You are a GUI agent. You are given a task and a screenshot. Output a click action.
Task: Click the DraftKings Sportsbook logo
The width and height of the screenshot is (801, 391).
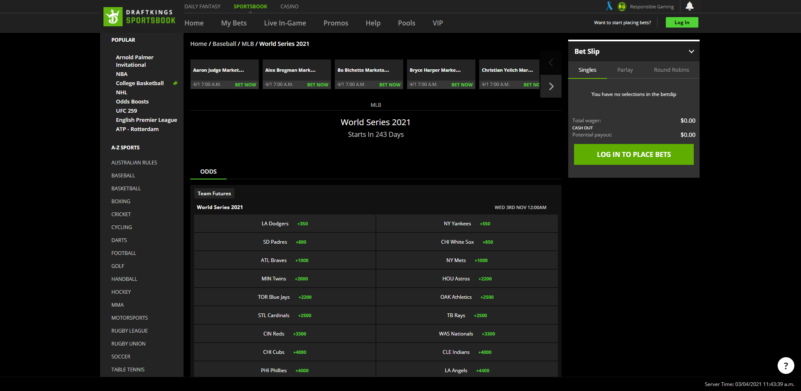tap(139, 17)
